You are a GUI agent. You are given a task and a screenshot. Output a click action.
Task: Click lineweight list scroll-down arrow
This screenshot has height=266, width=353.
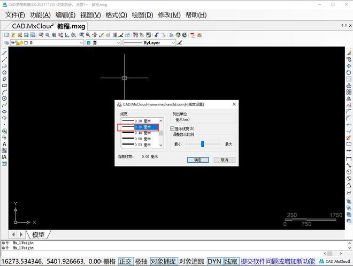(x=161, y=145)
